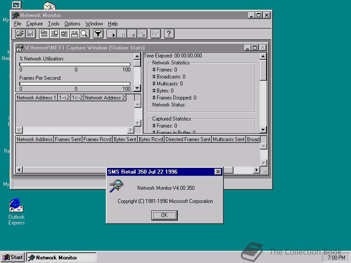Click the Save (floppy disk) toolbar icon
This screenshot has height=263, width=351.
coord(31,34)
